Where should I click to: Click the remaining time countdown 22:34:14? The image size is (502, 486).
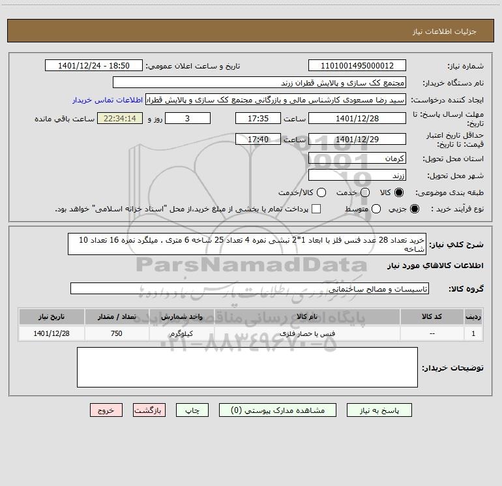(x=120, y=118)
